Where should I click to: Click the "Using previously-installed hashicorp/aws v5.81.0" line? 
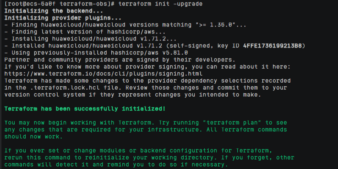97,53
